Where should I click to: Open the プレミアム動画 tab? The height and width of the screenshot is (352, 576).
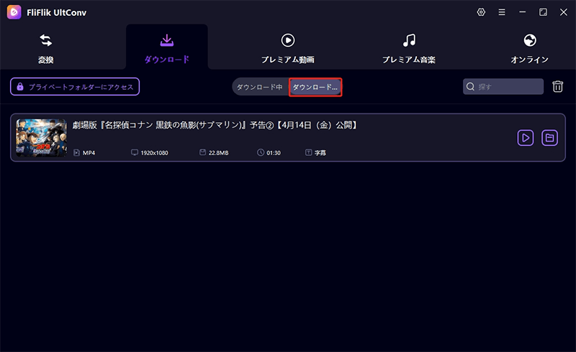(287, 47)
